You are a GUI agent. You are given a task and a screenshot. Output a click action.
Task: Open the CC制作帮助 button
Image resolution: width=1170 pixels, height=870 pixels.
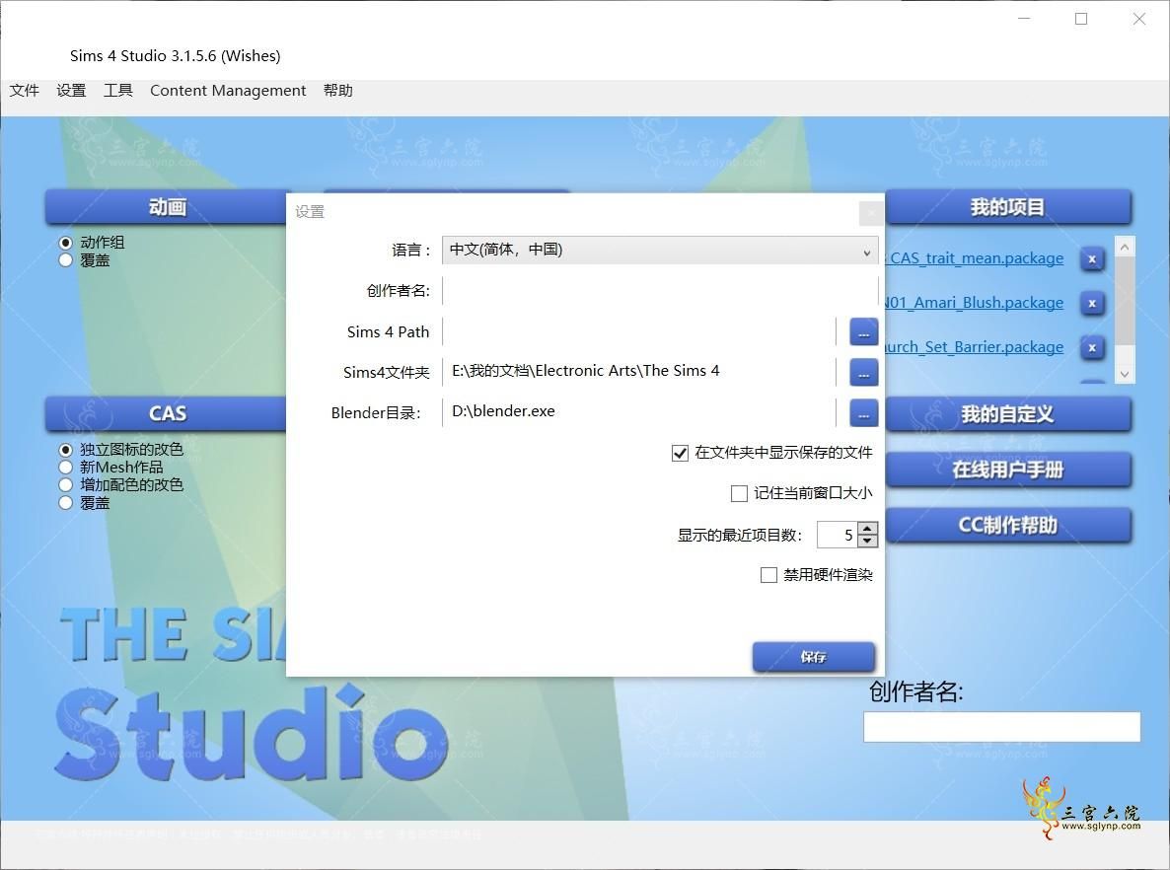[1007, 526]
